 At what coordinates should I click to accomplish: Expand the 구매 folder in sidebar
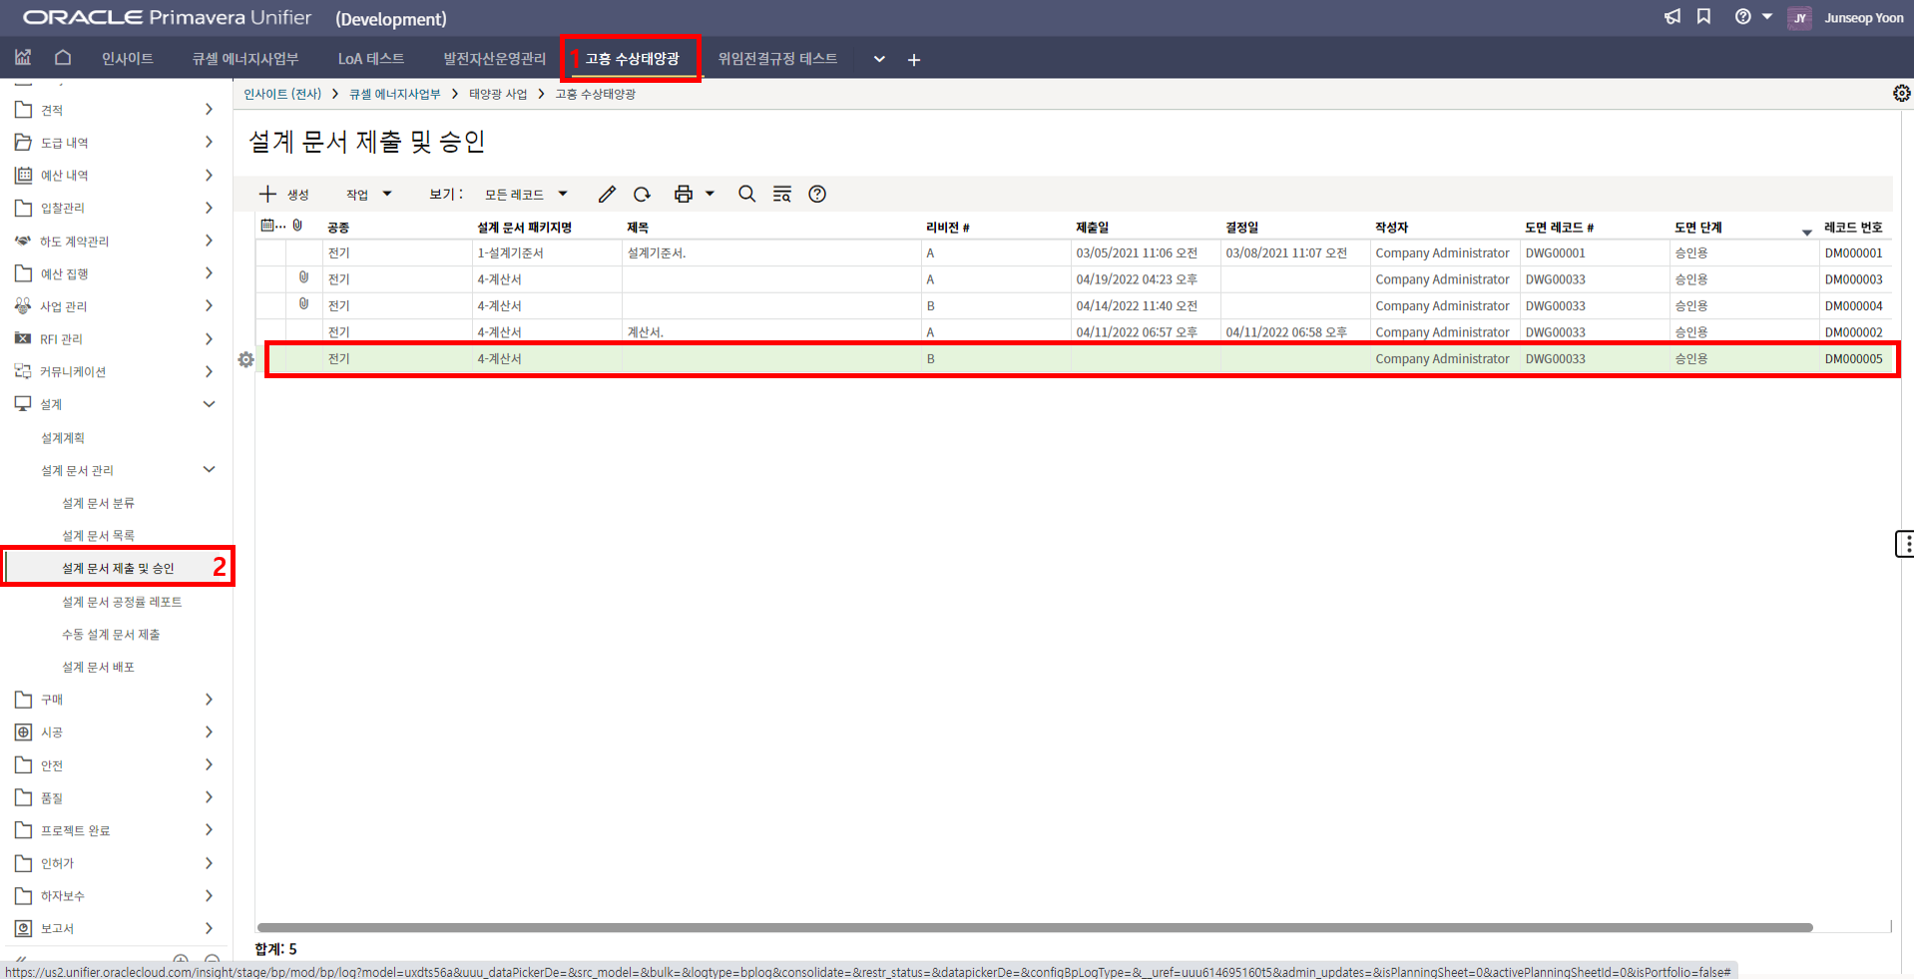(209, 700)
